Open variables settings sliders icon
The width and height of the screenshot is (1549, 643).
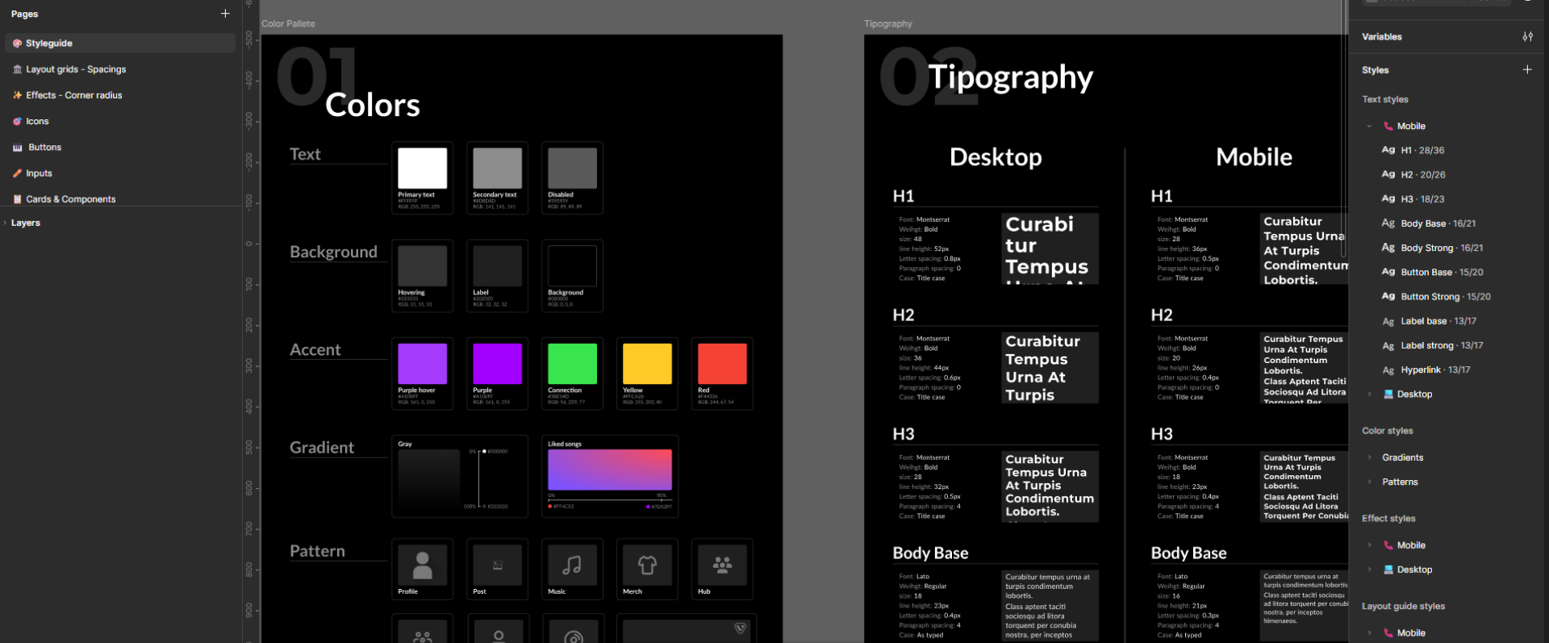(1527, 36)
